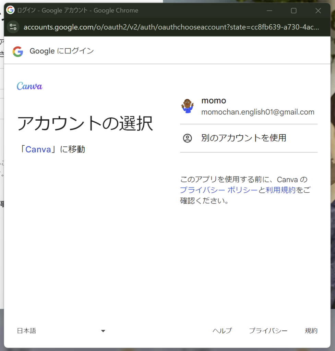Maximize the Google login window
The width and height of the screenshot is (335, 351).
[x=294, y=11]
